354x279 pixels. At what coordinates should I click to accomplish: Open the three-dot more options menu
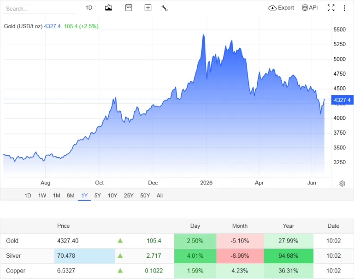(x=344, y=8)
